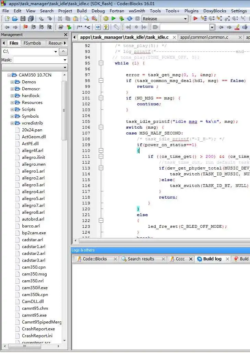Open the wxSmith menu
Image resolution: width=250 pixels, height=353 pixels.
(x=137, y=11)
